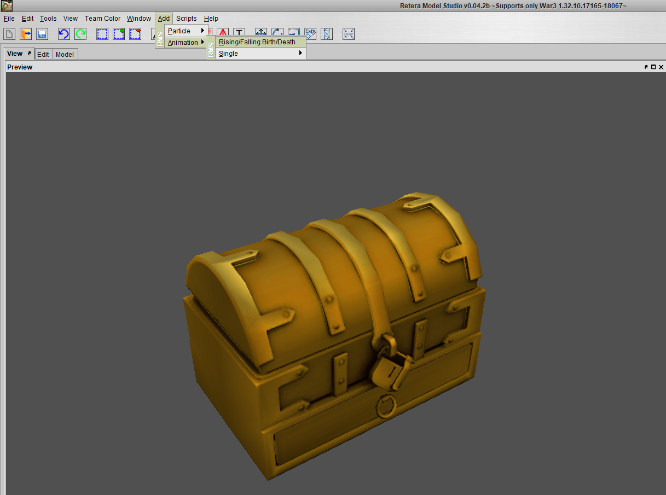The width and height of the screenshot is (666, 495).
Task: Open the Window menu
Action: coord(139,19)
